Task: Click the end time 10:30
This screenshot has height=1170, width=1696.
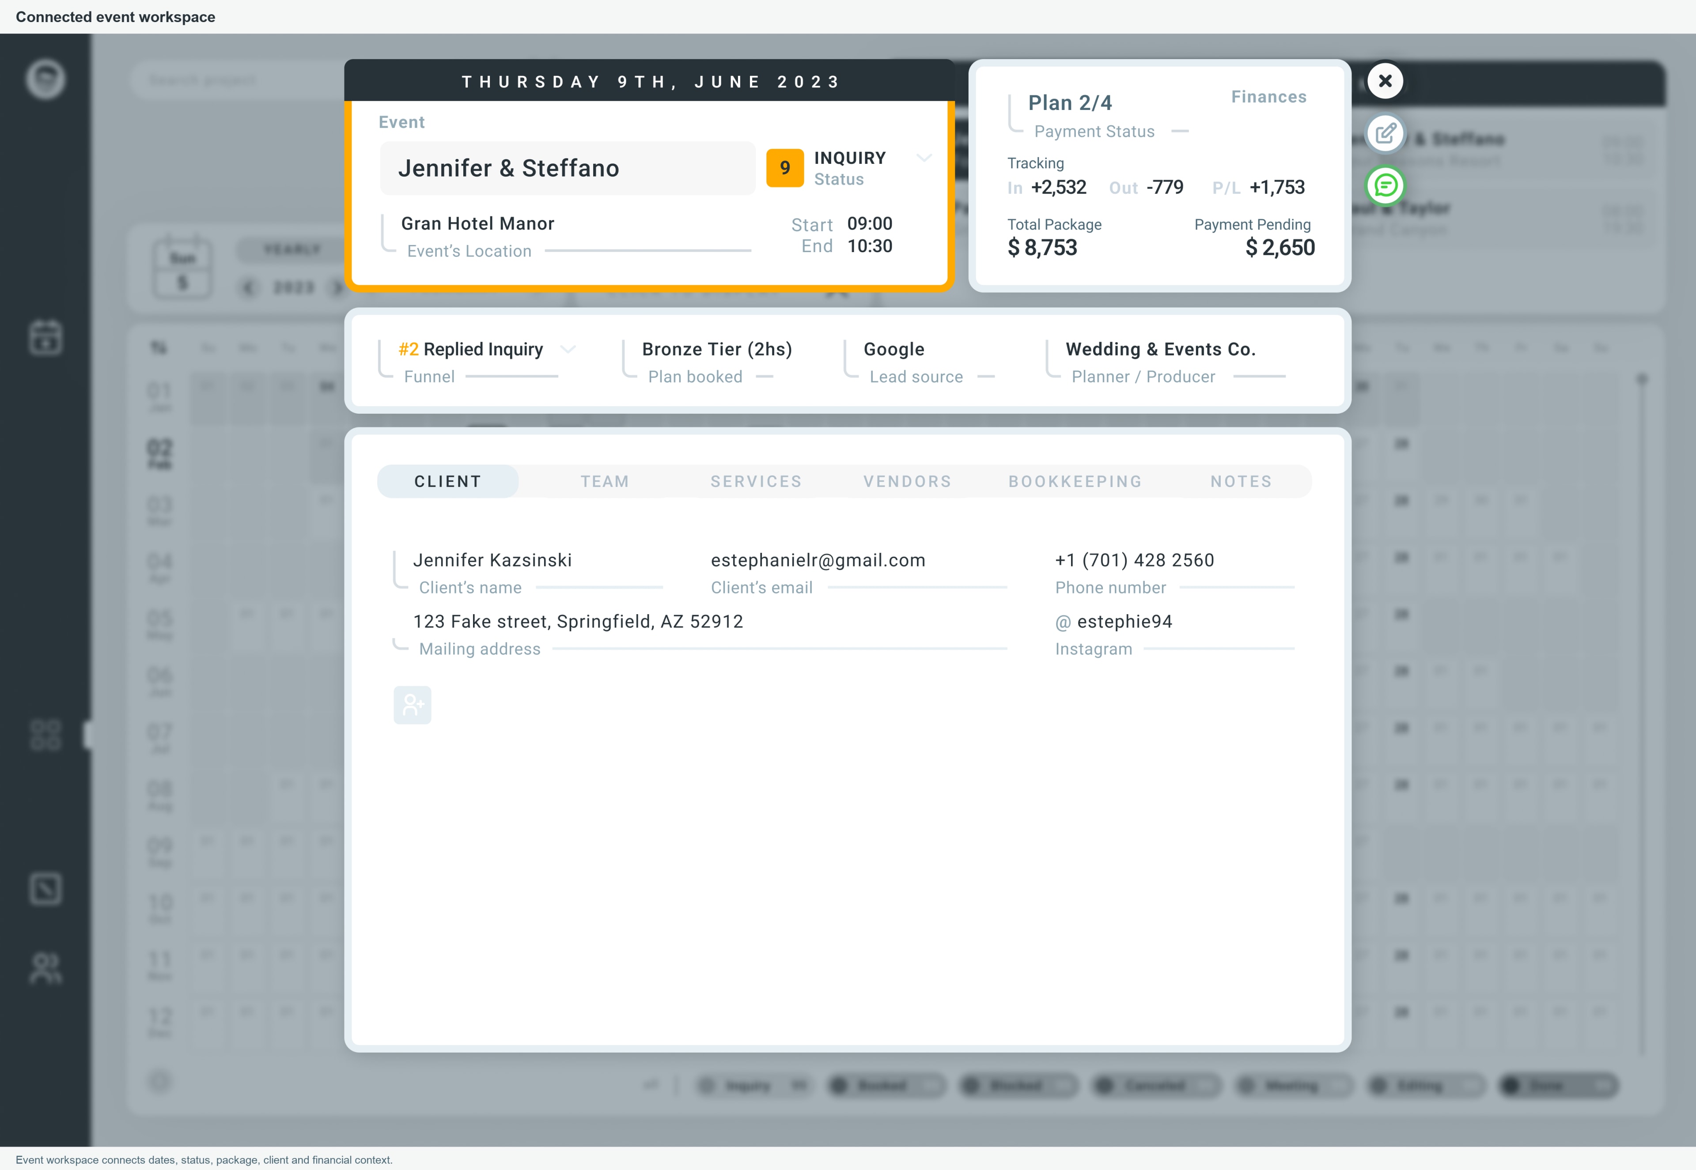Action: tap(870, 245)
